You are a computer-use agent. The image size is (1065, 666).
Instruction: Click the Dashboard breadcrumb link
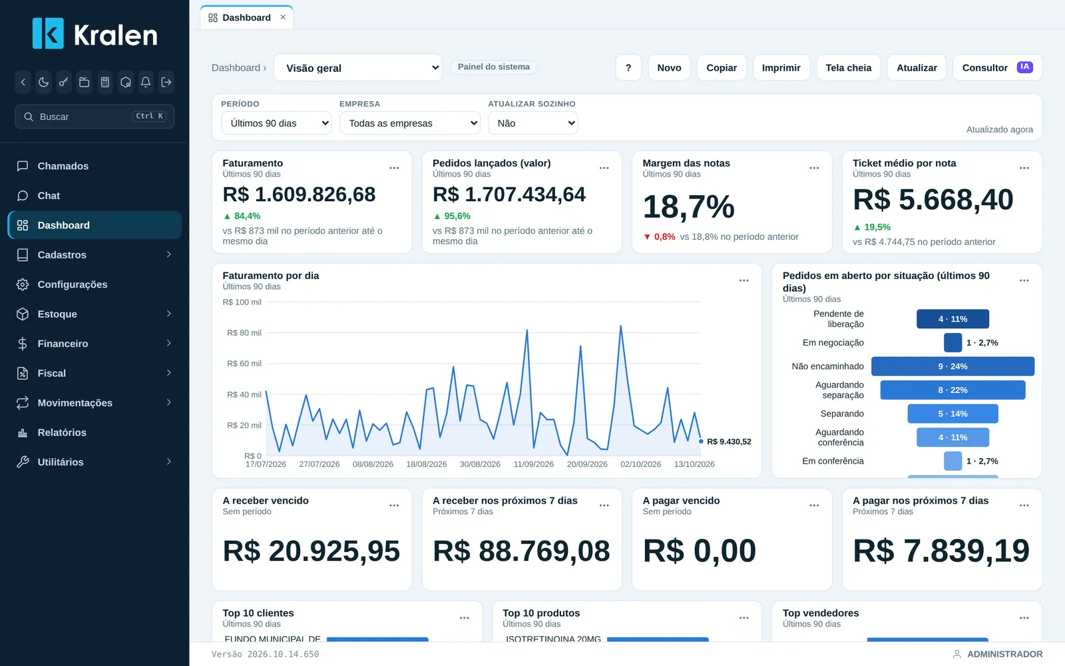236,68
